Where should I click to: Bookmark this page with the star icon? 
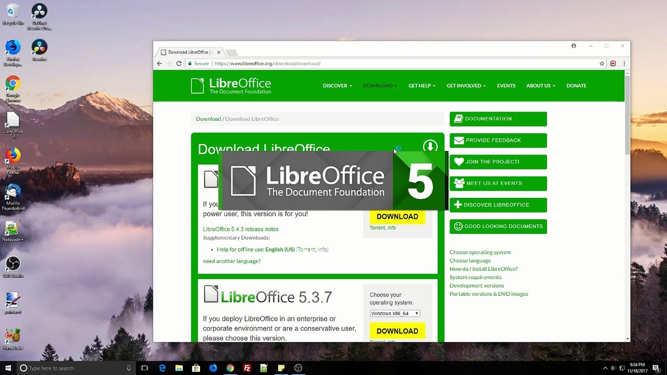click(602, 64)
